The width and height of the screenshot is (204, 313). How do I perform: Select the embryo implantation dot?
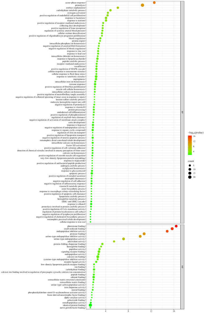coord(118,8)
